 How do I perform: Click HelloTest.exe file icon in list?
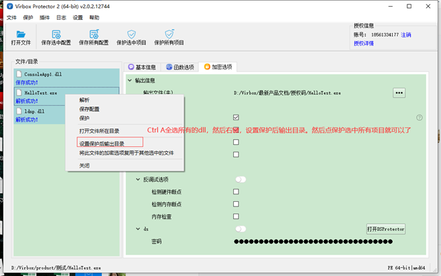point(19,93)
